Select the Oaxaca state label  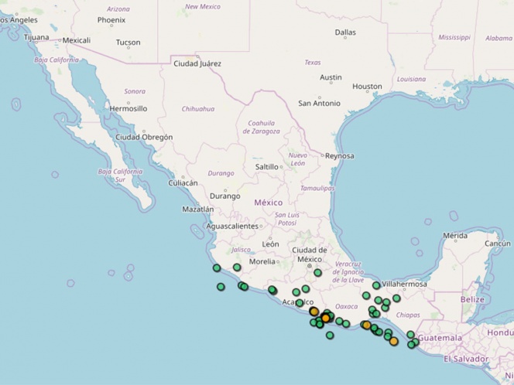[346, 306]
